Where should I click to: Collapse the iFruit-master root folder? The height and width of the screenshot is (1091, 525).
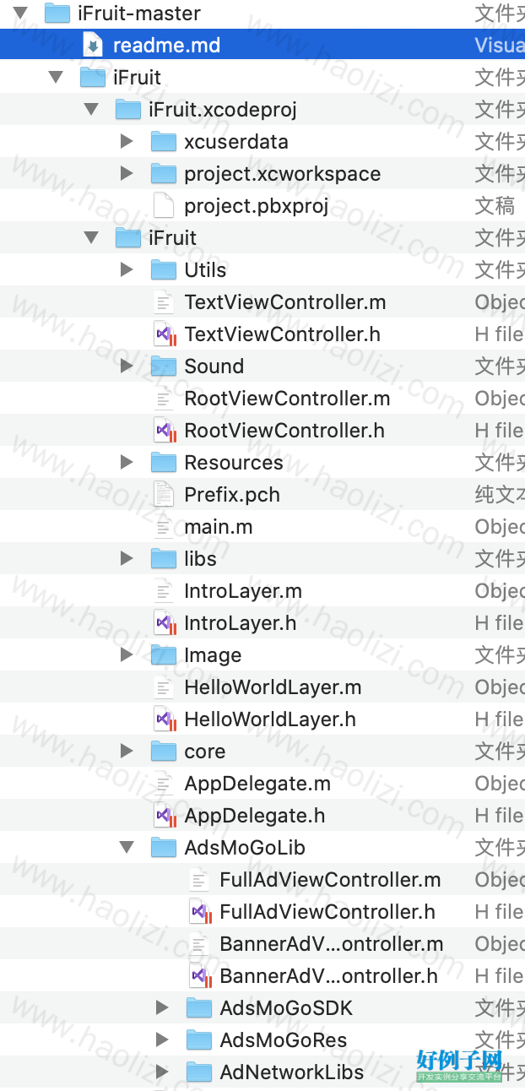(x=20, y=14)
